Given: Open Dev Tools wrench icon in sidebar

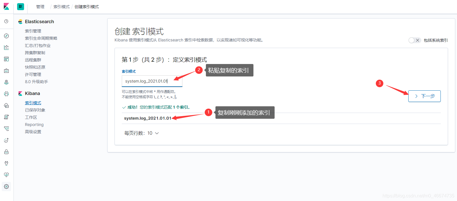Looking at the screenshot, I should tap(6, 163).
